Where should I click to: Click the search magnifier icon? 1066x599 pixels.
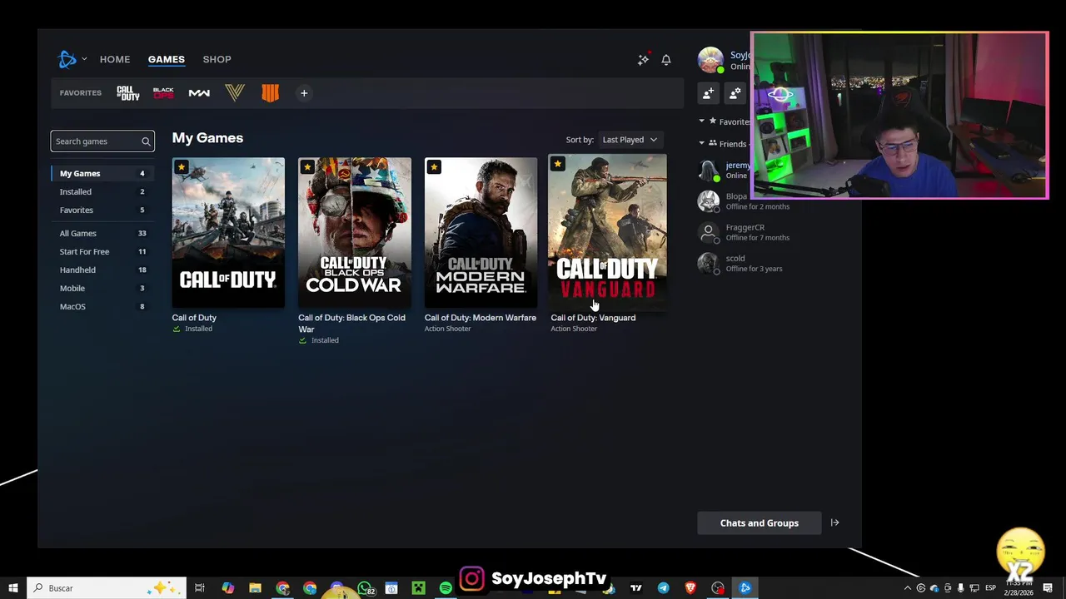coord(146,141)
